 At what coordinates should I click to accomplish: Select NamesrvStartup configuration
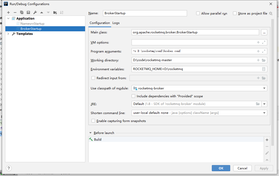[x=32, y=24]
